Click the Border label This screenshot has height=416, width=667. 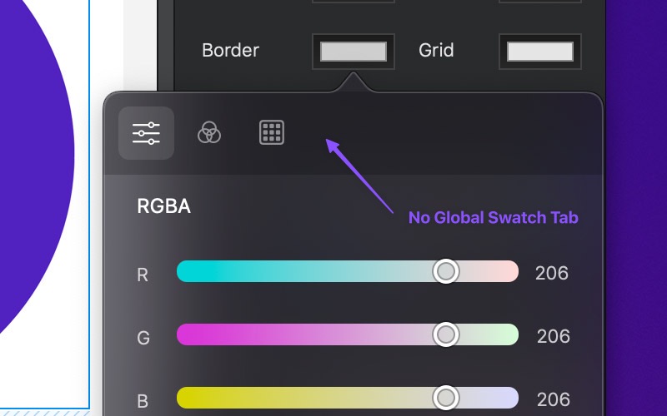click(230, 50)
